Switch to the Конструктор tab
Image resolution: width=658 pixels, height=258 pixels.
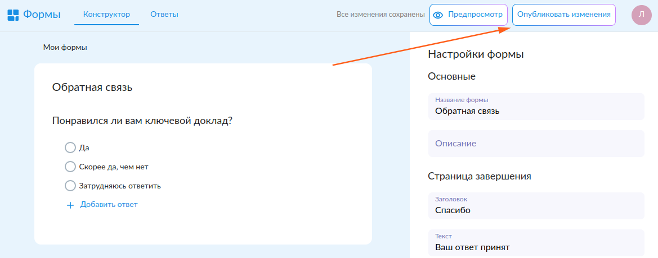(106, 15)
